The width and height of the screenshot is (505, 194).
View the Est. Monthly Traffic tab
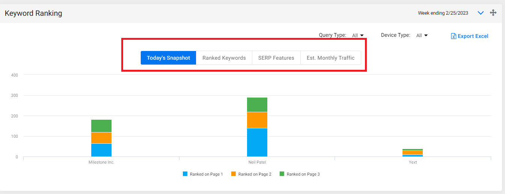(331, 58)
